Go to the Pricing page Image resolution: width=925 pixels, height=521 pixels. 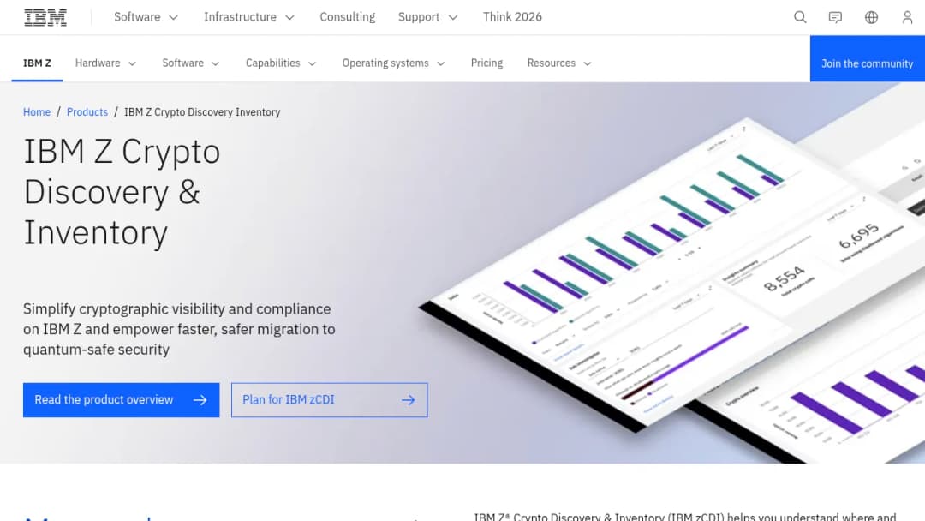(x=486, y=63)
